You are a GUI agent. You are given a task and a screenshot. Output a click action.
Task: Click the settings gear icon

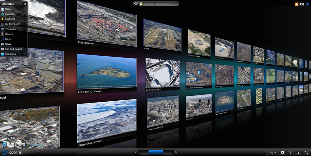[x=282, y=152]
